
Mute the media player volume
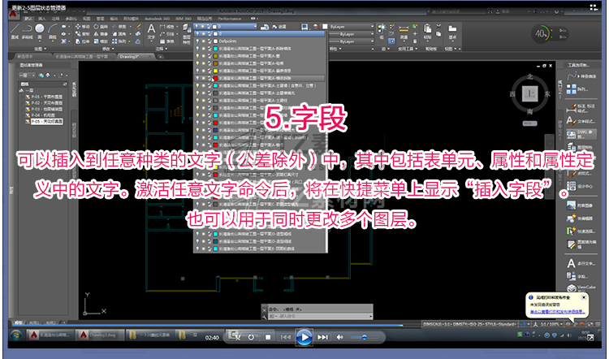(x=340, y=337)
